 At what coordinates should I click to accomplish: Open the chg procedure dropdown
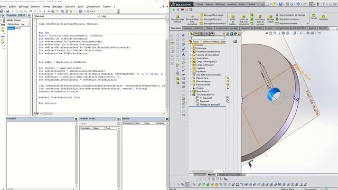[x=165, y=16]
